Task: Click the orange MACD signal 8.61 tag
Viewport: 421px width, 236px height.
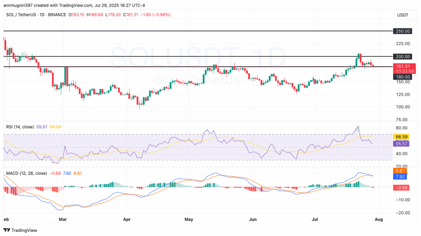Action: tap(400, 171)
